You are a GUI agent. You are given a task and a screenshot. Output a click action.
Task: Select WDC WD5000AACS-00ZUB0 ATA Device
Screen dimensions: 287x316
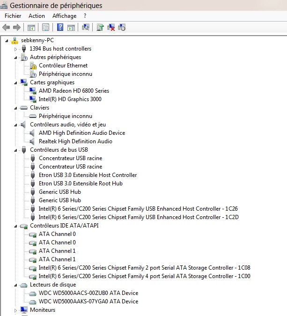(88, 293)
